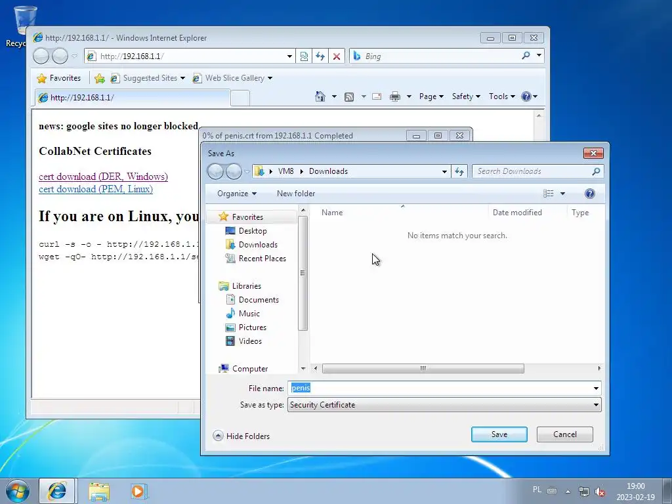The height and width of the screenshot is (504, 672).
Task: Click the change view icon in Save As
Action: click(x=549, y=194)
